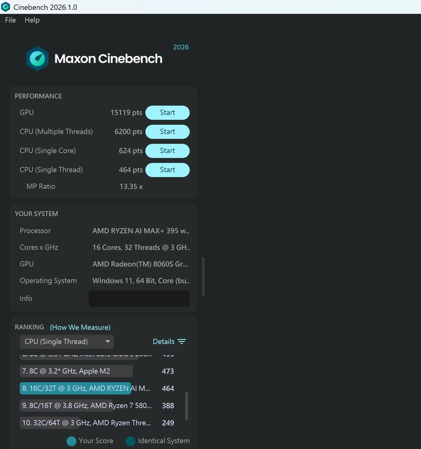
Task: Click the RANKING section heading
Action: point(29,327)
